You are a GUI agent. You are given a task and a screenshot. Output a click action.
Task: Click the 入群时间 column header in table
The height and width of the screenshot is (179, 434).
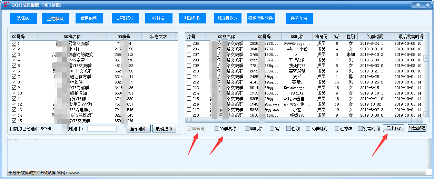tap(375, 37)
